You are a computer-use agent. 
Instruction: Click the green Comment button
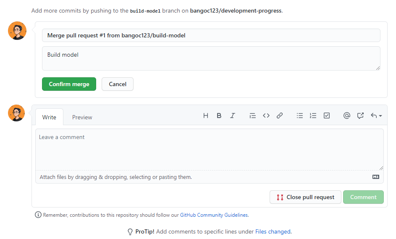coord(363,197)
